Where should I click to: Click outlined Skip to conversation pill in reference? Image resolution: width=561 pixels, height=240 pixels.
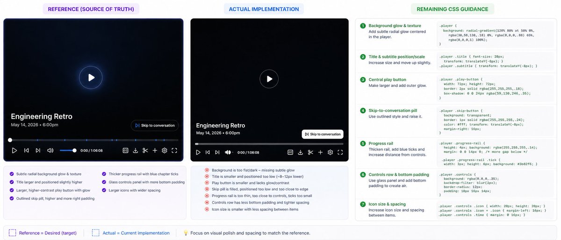(x=155, y=125)
